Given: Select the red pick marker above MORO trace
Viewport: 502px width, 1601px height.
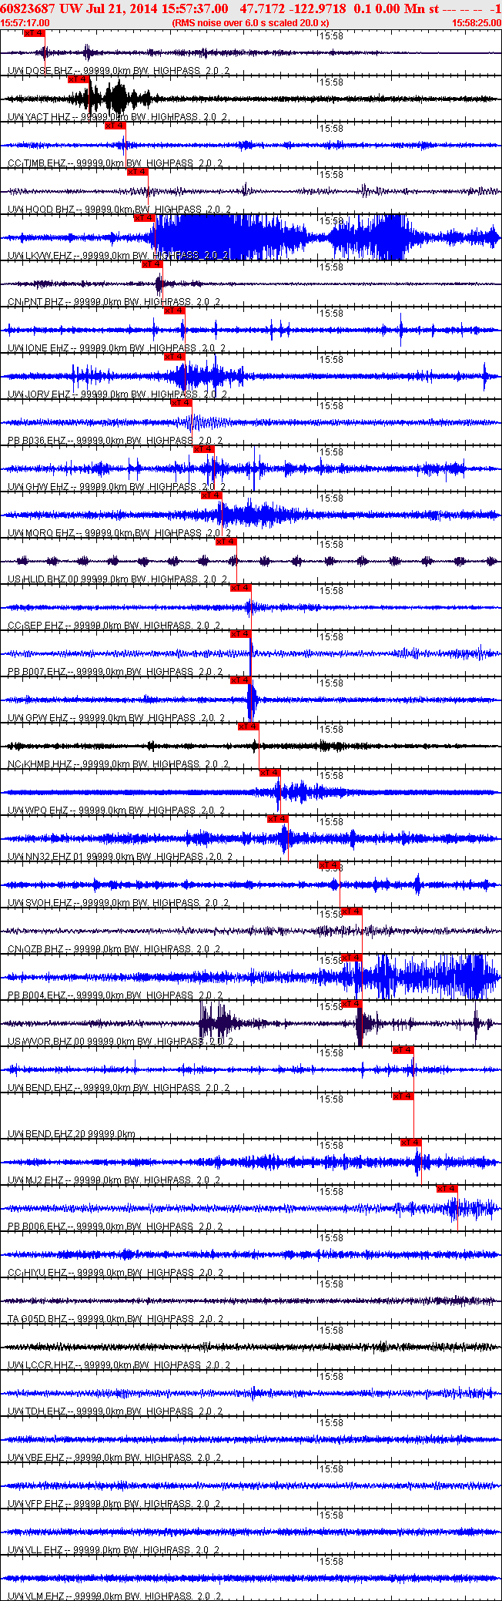Looking at the screenshot, I should pos(211,495).
